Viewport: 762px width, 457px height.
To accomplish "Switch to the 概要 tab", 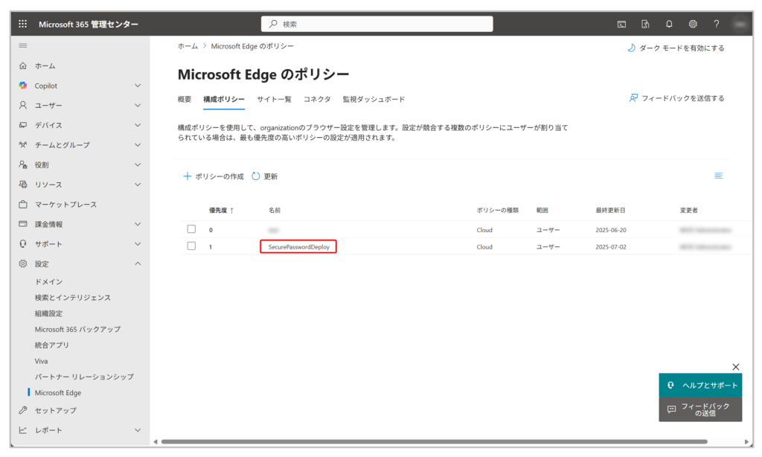I will point(185,99).
